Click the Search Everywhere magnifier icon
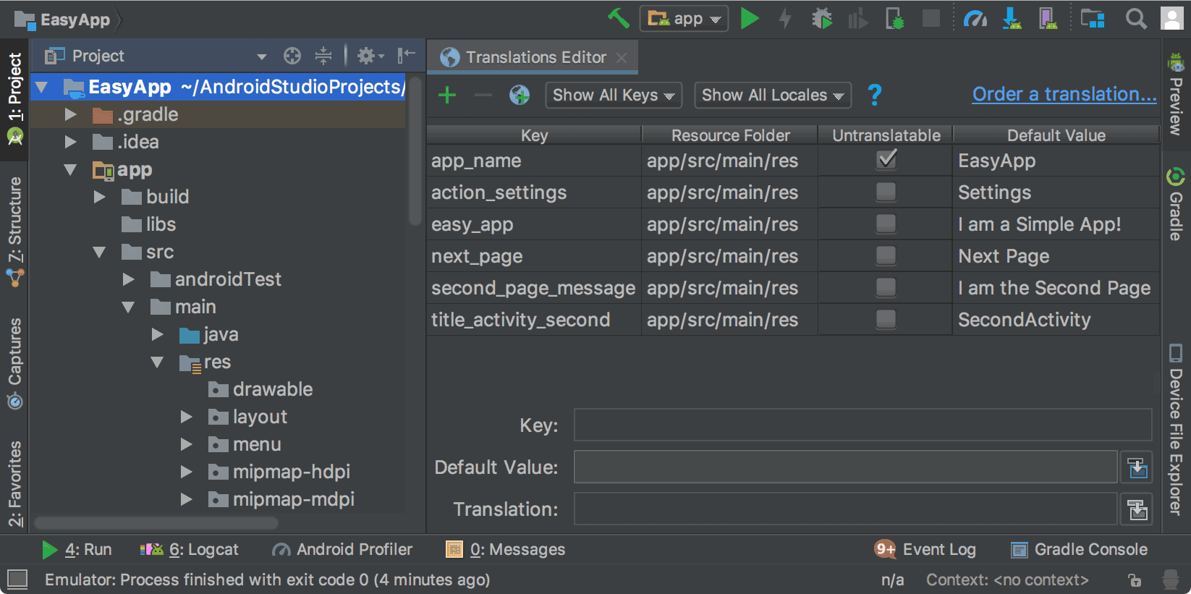Image resolution: width=1191 pixels, height=594 pixels. tap(1135, 19)
